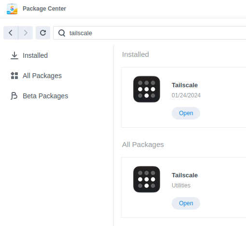This screenshot has width=246, height=226.
Task: Refresh the package list
Action: tap(43, 33)
